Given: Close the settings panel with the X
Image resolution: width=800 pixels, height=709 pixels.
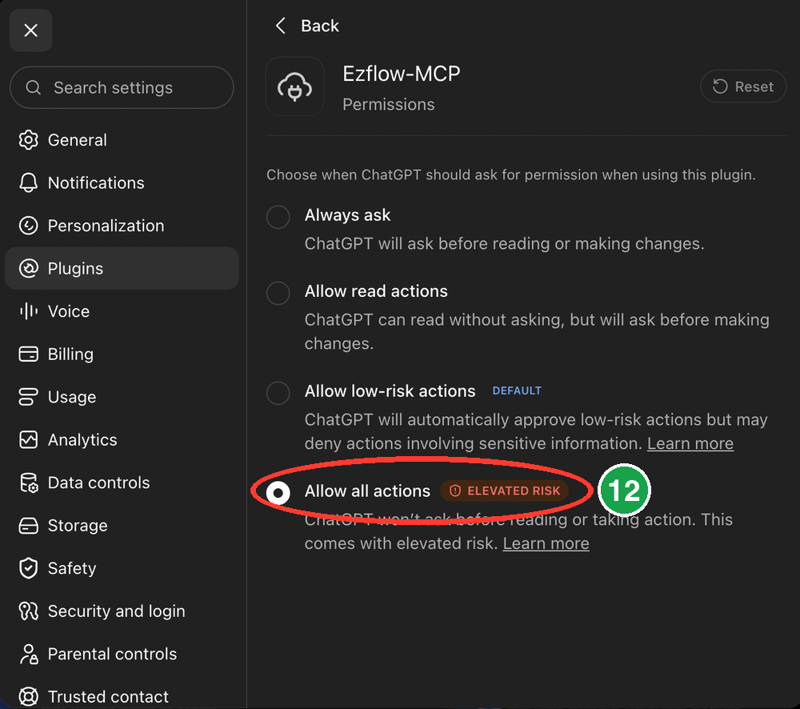Looking at the screenshot, I should click(30, 30).
